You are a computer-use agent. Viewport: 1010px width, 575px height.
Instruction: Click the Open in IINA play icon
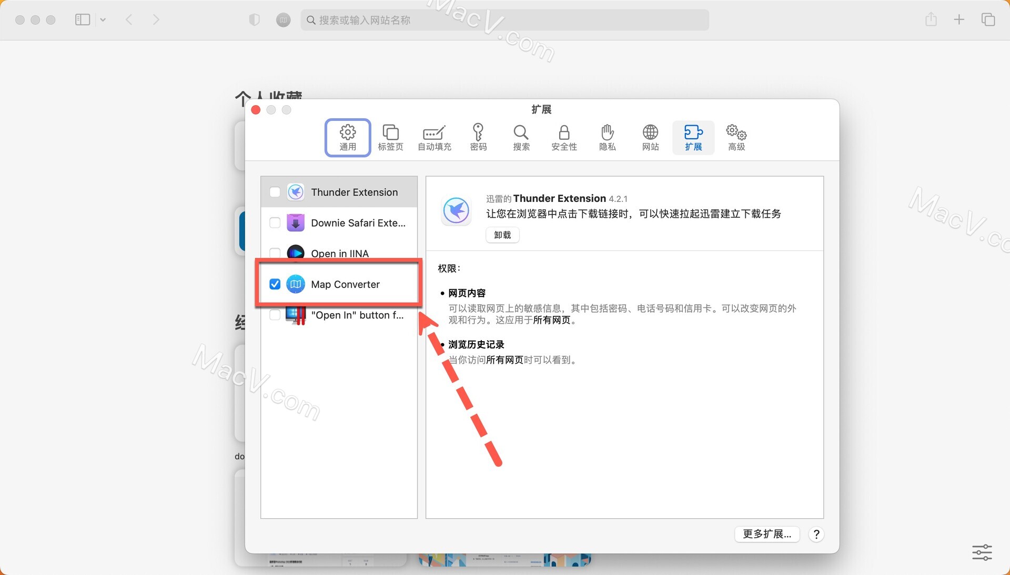click(296, 253)
